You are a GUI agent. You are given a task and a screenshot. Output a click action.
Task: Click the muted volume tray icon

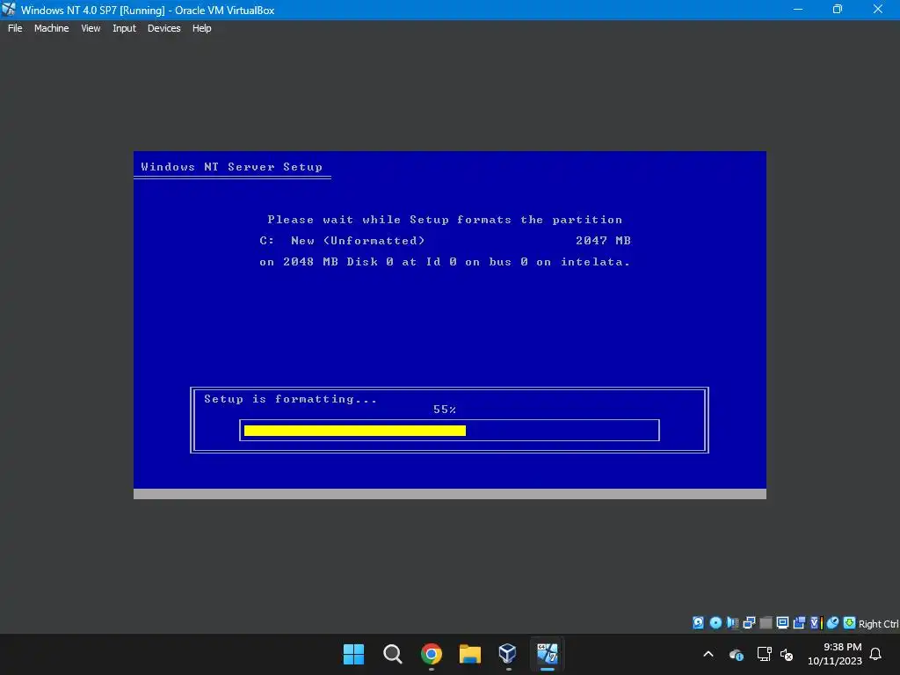787,654
